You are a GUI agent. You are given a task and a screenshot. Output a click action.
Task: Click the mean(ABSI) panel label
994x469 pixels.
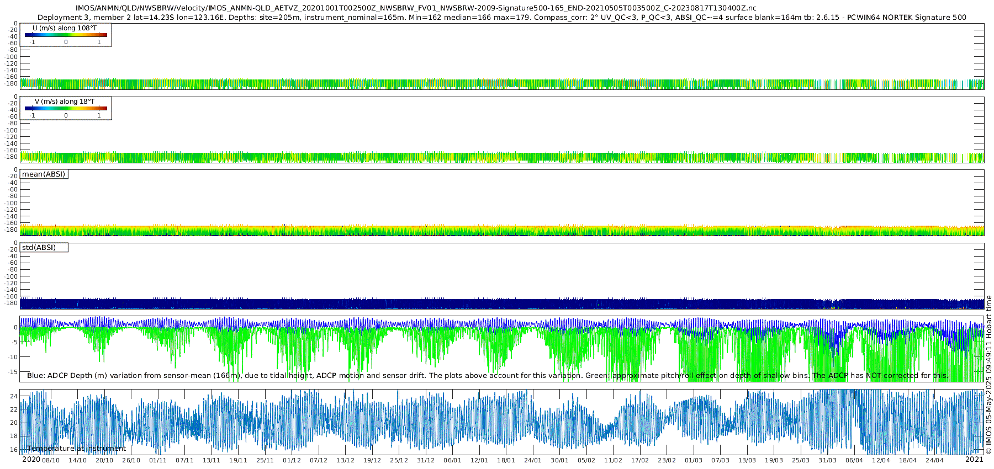tap(44, 174)
